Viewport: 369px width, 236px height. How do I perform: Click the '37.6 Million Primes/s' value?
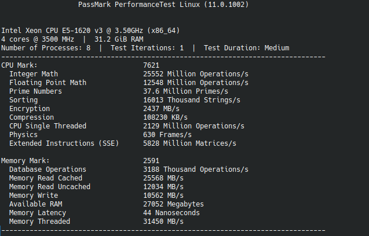pyautogui.click(x=186, y=91)
